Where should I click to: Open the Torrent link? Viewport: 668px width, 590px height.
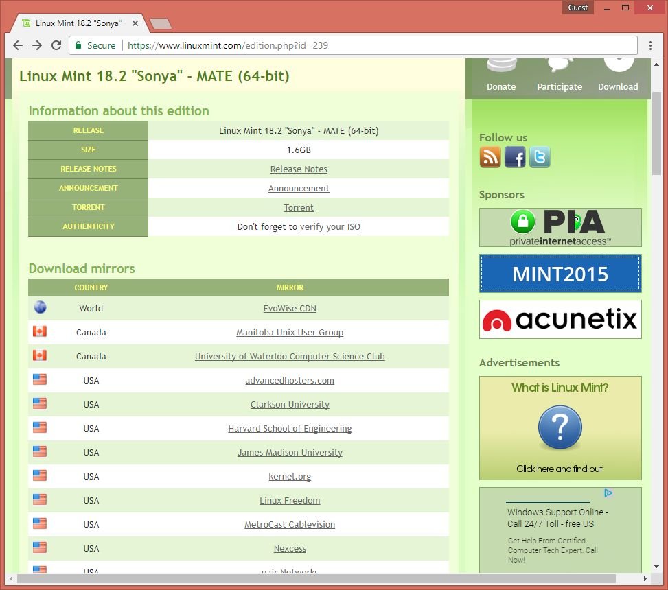[299, 207]
